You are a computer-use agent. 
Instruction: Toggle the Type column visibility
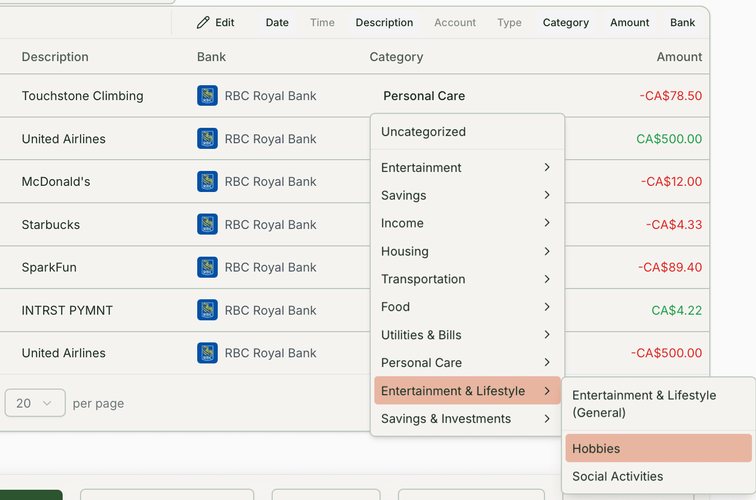[x=509, y=23]
